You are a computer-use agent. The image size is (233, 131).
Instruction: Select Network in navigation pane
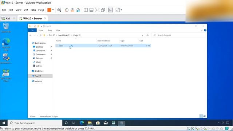[38, 81]
